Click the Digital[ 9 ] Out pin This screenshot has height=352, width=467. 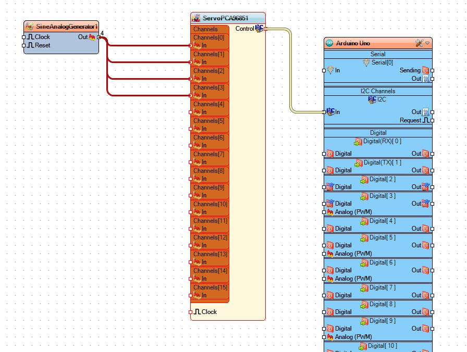tap(433, 329)
